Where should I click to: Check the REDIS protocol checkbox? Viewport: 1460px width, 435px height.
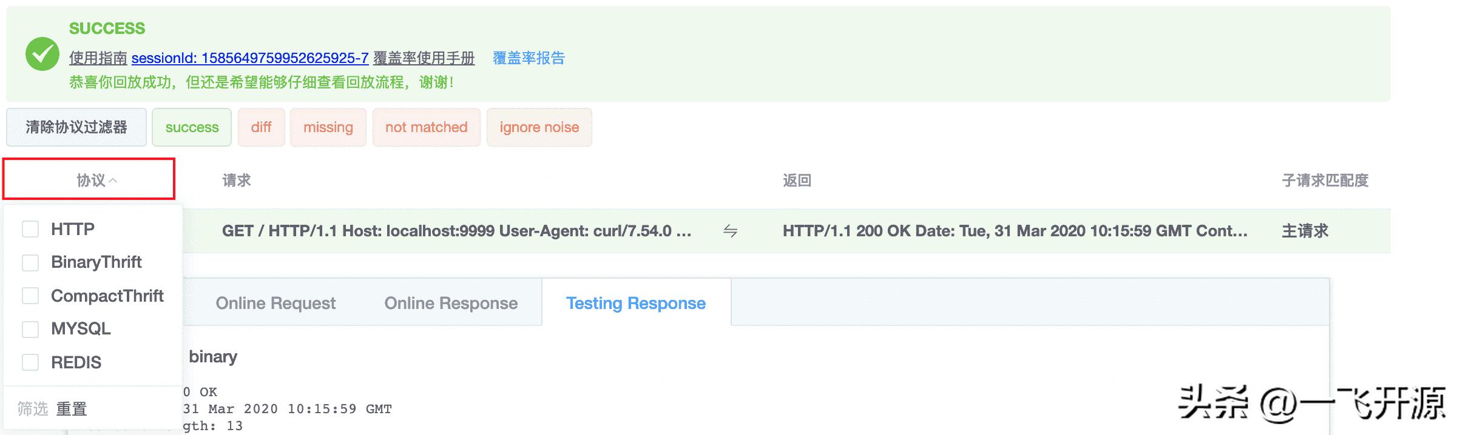click(x=30, y=362)
